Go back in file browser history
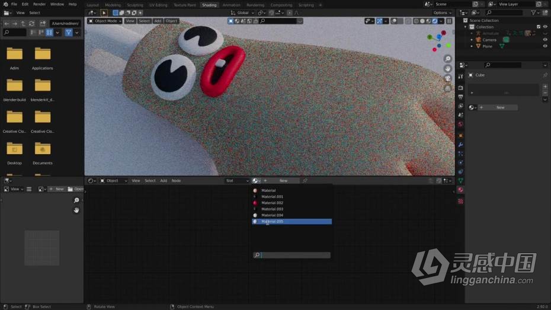The width and height of the screenshot is (551, 310). [x=7, y=24]
